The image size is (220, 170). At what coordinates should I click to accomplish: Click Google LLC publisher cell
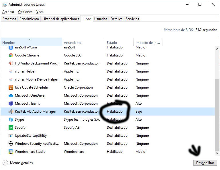tap(72, 55)
